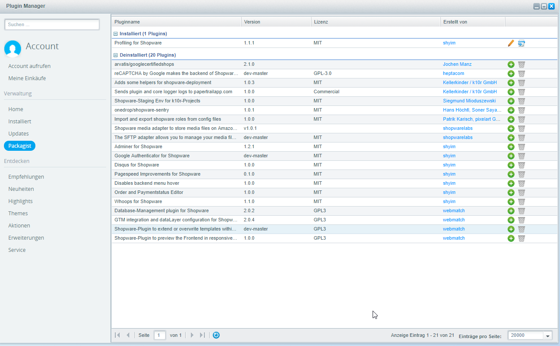Install Shopware-Staging Env for k10r-Projects

tap(511, 101)
